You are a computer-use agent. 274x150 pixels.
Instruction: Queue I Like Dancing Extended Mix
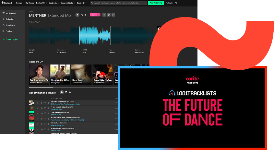pyautogui.click(x=45, y=113)
